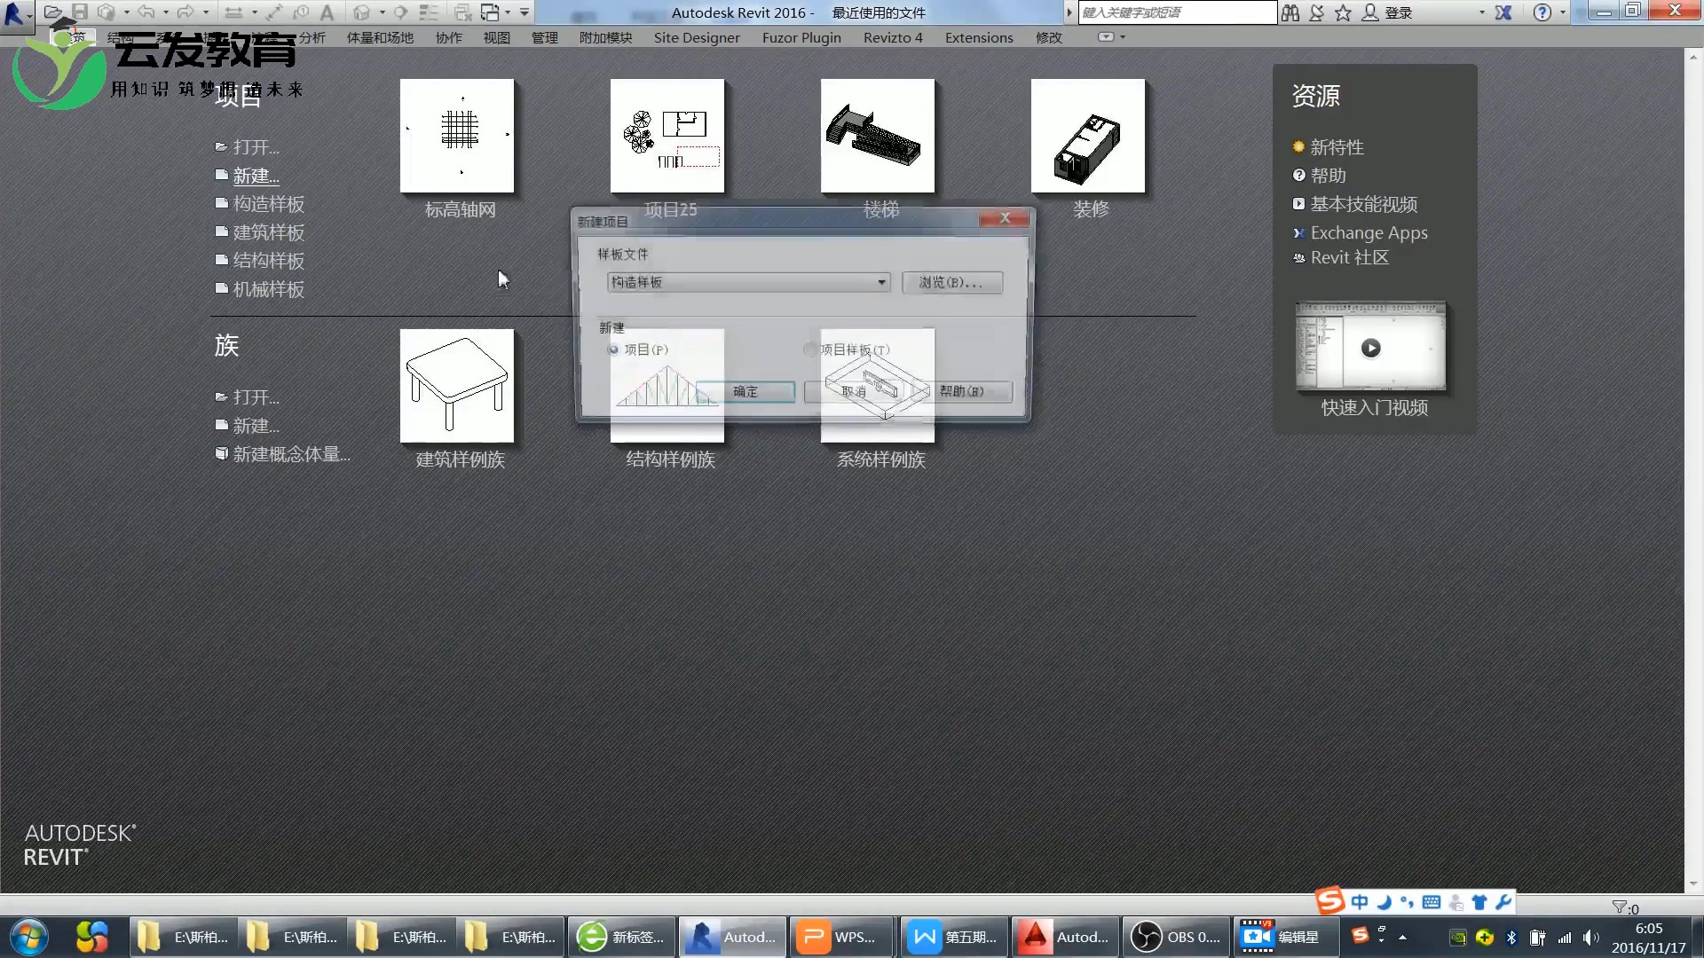
Task: Click the Redo arrow icon
Action: click(185, 12)
